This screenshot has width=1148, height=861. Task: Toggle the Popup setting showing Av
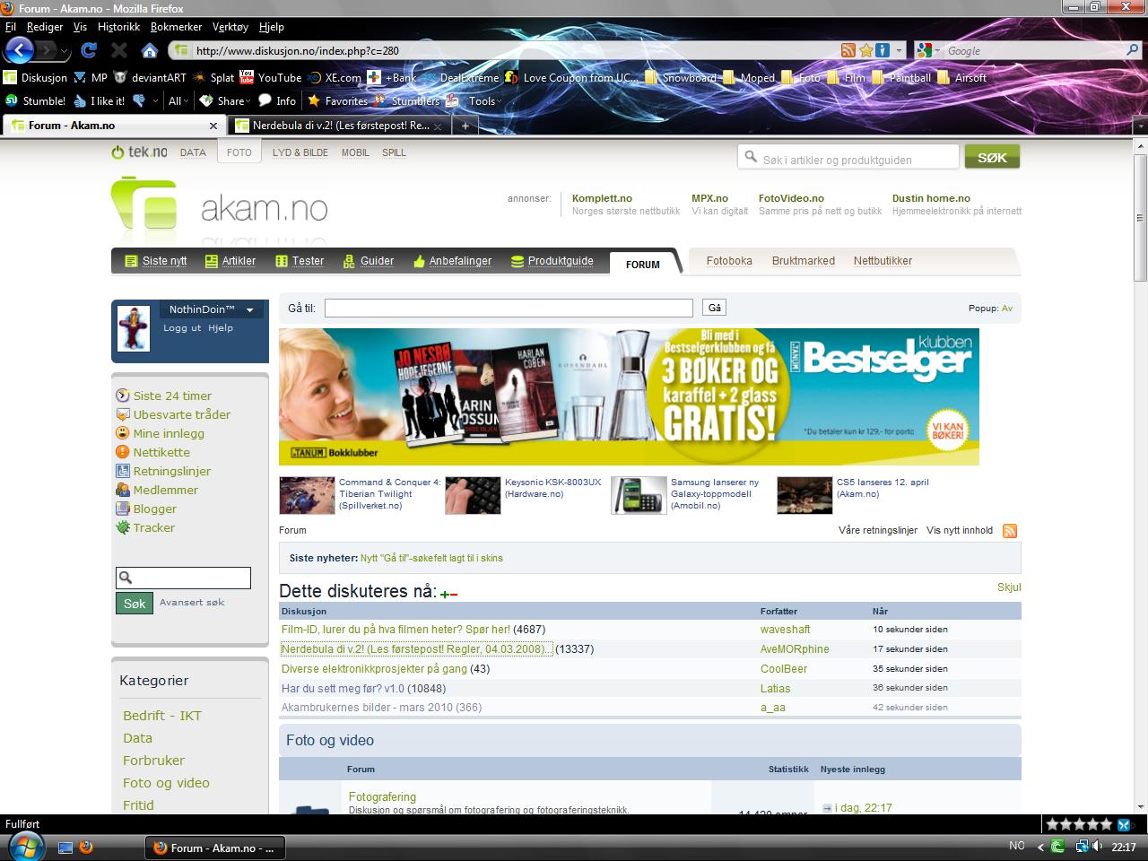(x=1007, y=308)
